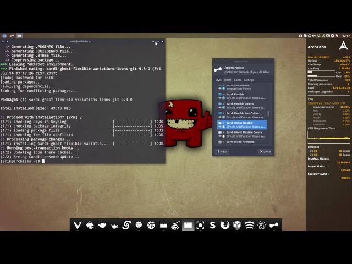The width and height of the screenshot is (352, 264).
Task: Click the green signal tray icon
Action: point(323,36)
